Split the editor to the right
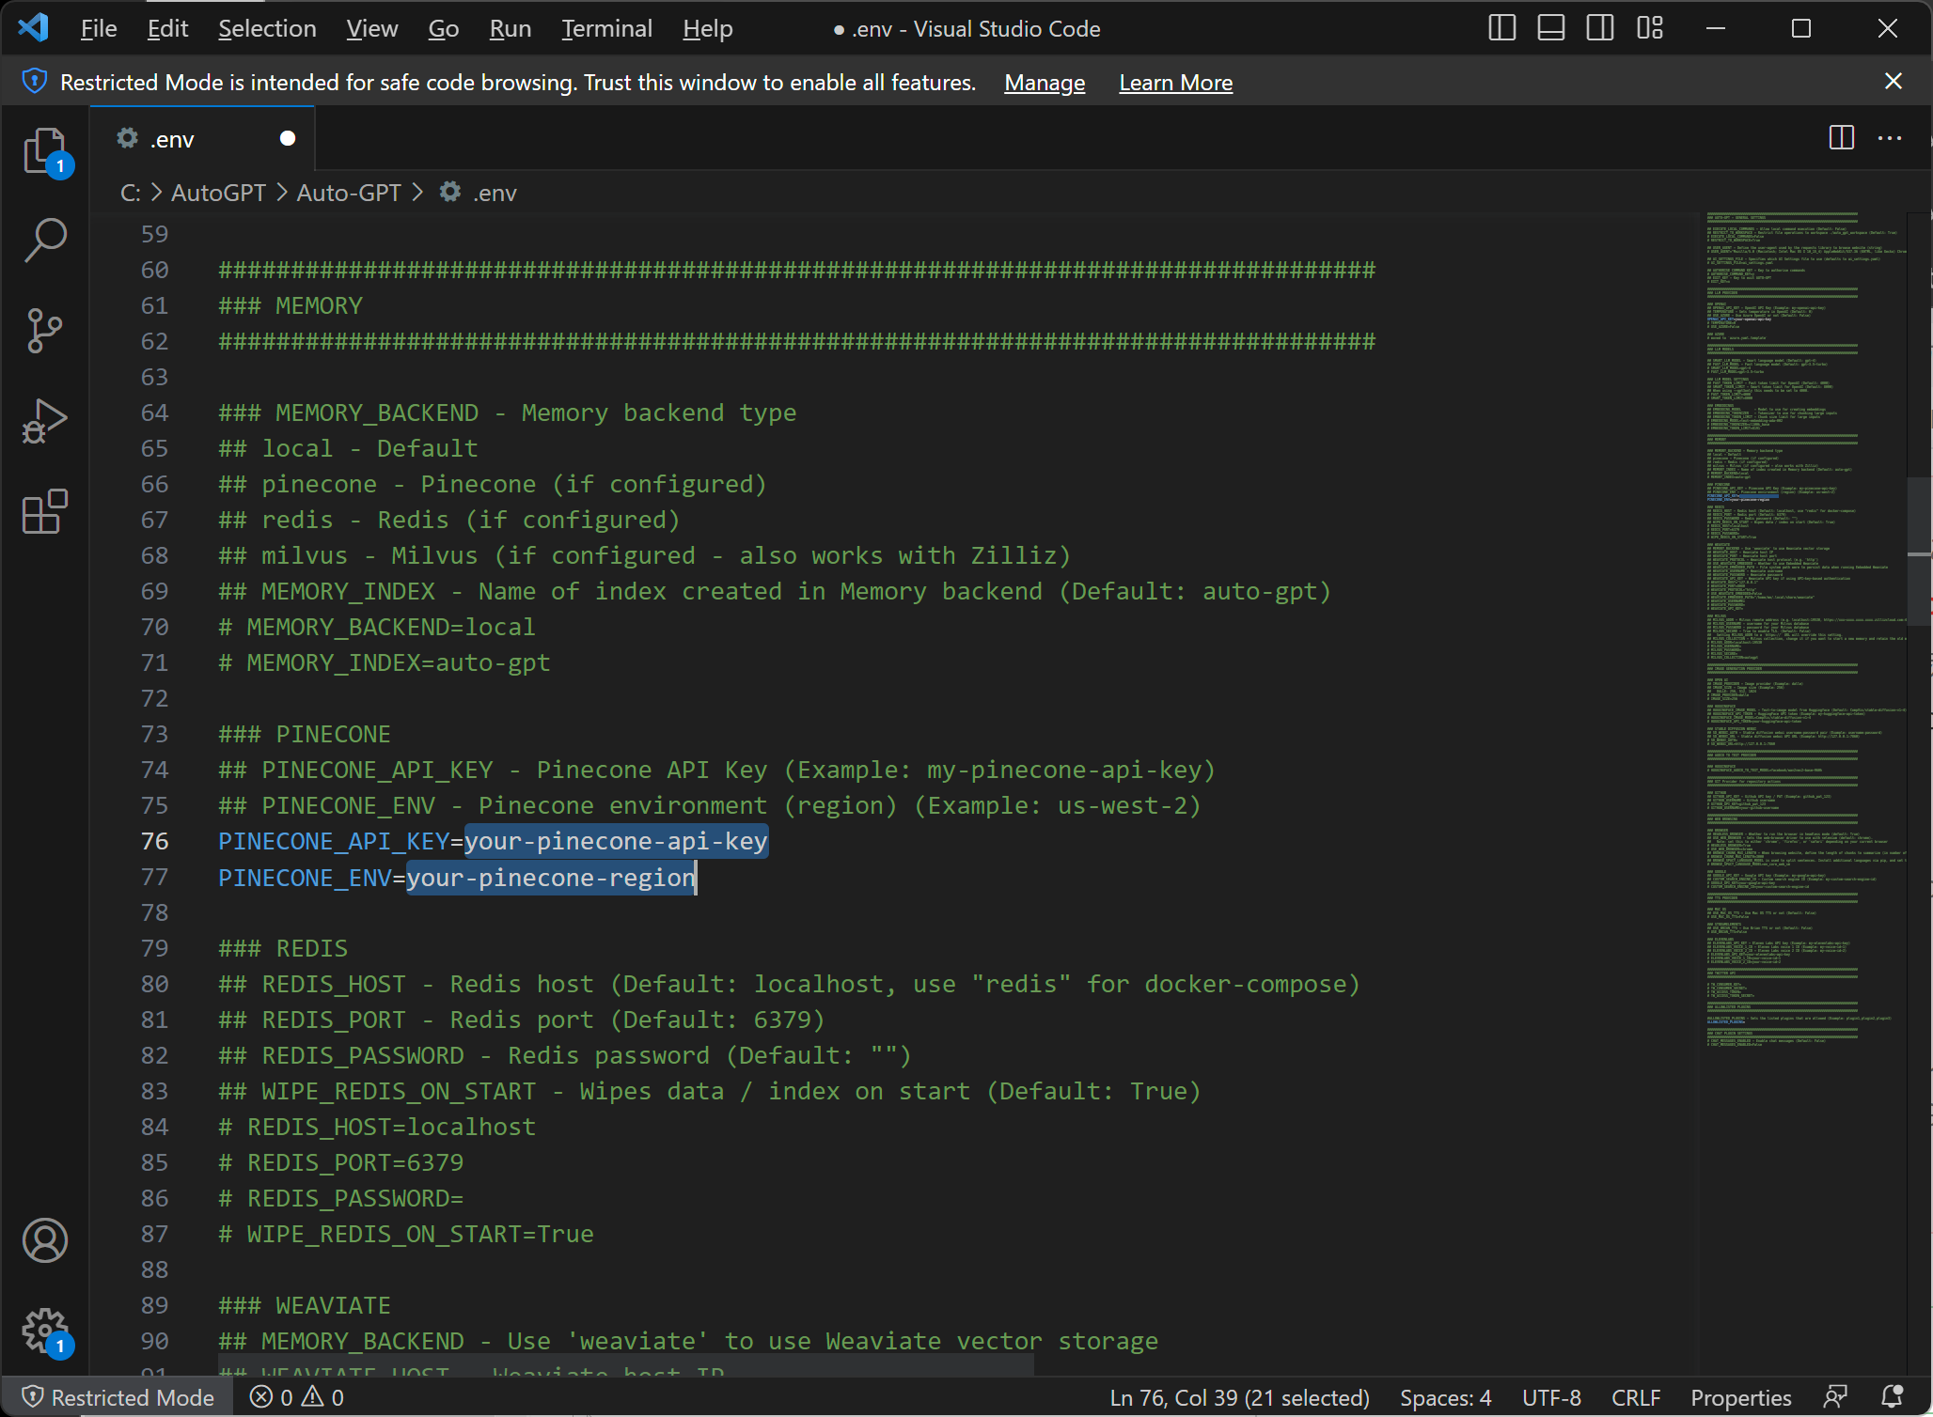This screenshot has height=1417, width=1933. click(1842, 138)
